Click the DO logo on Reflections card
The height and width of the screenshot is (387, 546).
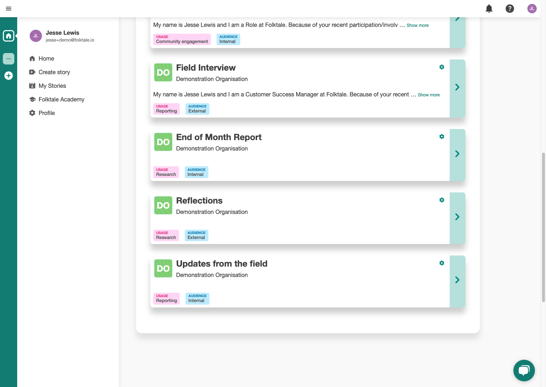(x=163, y=205)
